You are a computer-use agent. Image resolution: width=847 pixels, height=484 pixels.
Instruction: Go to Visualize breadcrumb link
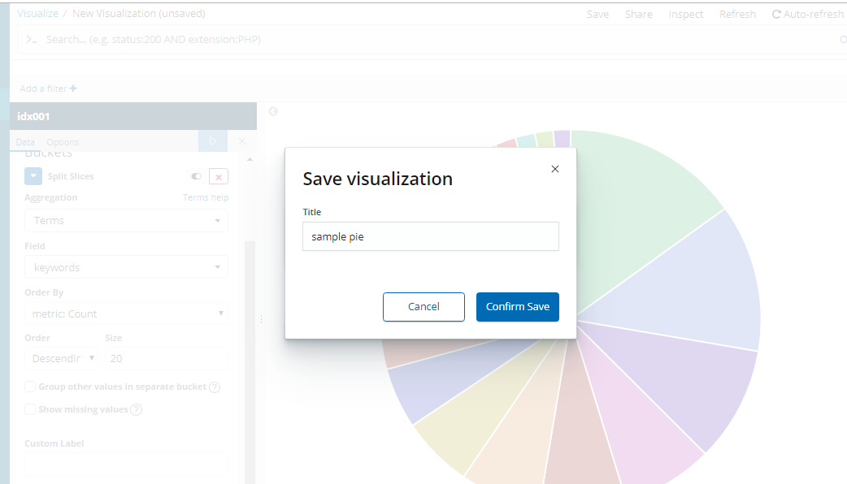point(38,14)
